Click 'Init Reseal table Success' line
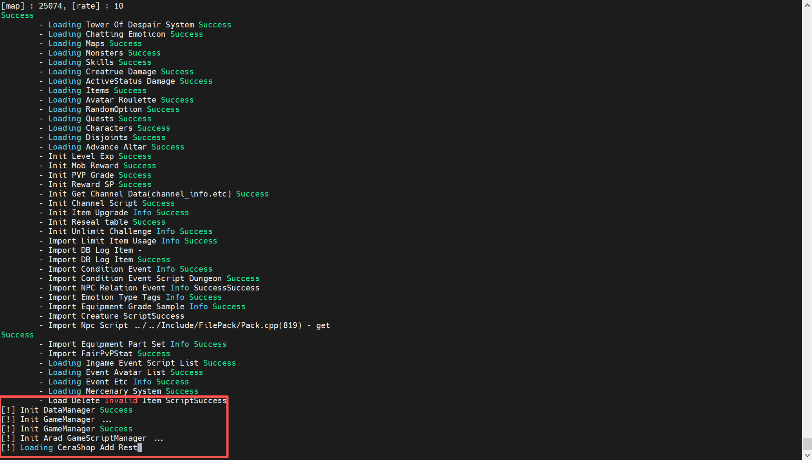The height and width of the screenshot is (460, 812). (102, 222)
